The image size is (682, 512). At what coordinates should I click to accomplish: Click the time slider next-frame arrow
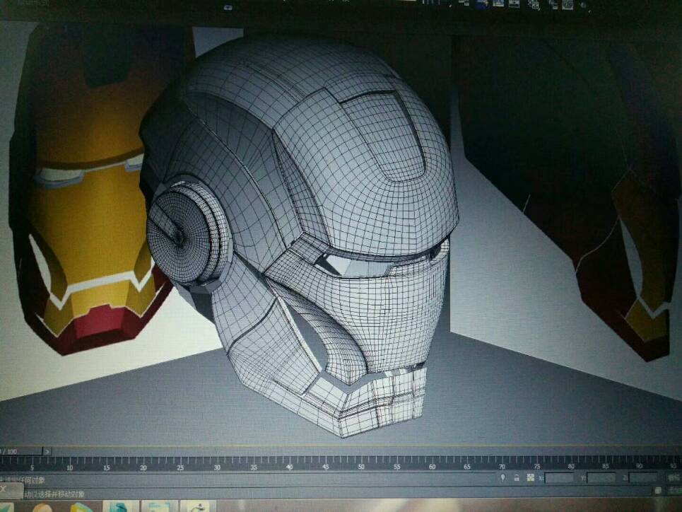47,451
